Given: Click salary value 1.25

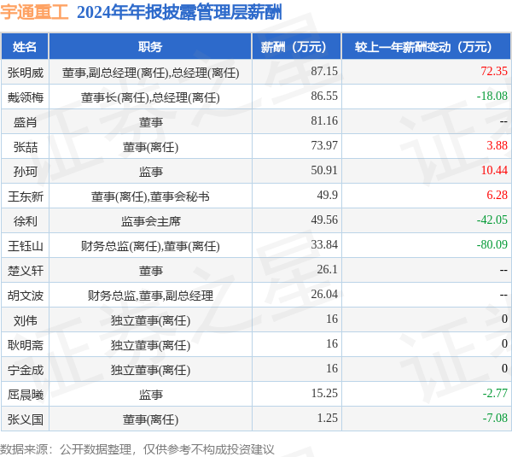Looking at the screenshot, I should coord(328,418).
